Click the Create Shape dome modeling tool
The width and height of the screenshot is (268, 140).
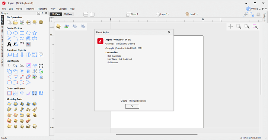[x=16, y=104]
